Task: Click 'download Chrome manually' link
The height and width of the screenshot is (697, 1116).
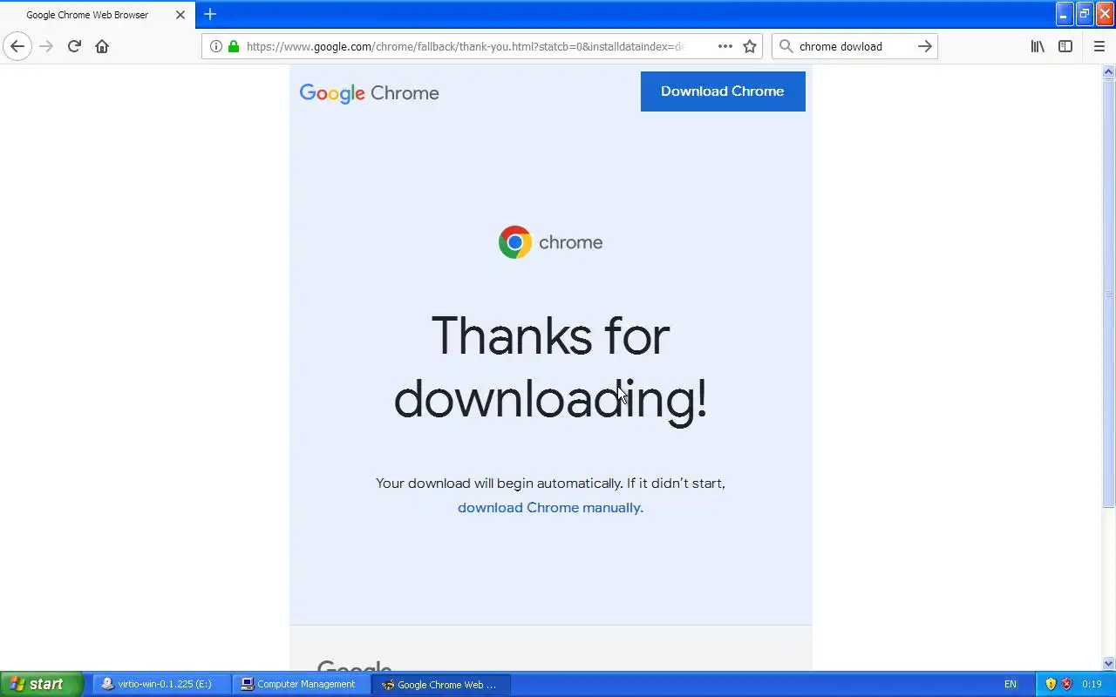Action: (550, 507)
